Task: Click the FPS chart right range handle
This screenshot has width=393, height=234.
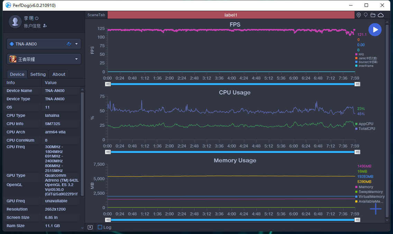Action: [x=357, y=84]
